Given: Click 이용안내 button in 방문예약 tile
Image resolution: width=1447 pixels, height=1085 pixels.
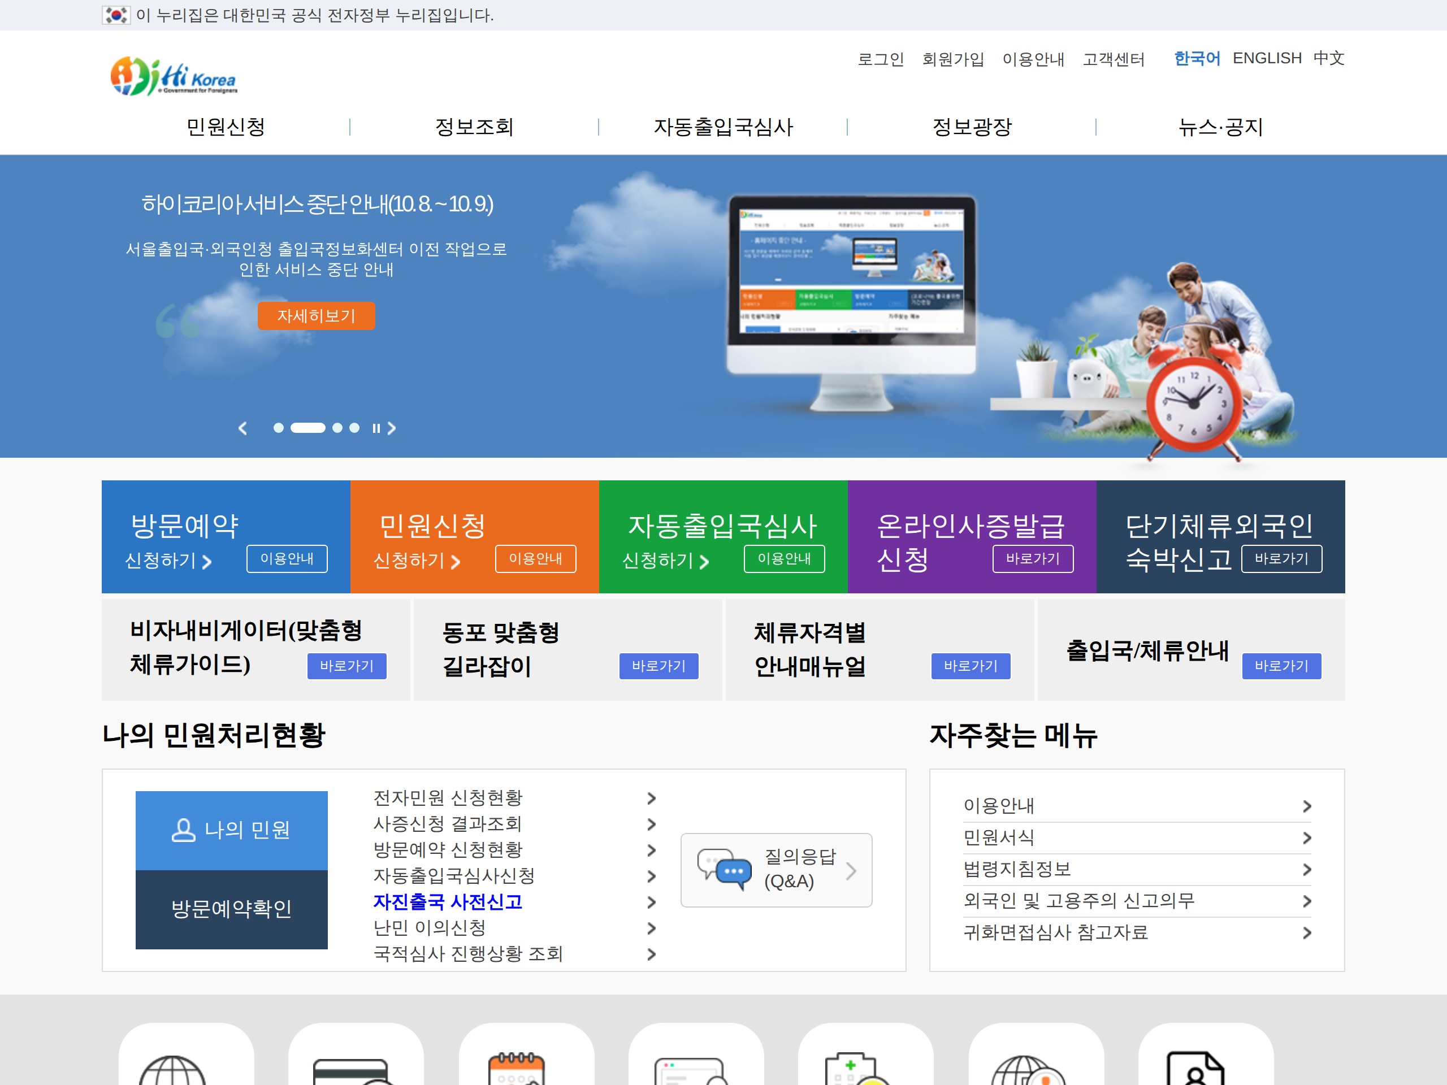Looking at the screenshot, I should (287, 558).
